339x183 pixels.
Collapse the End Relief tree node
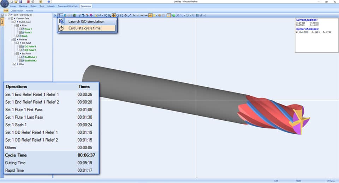[14, 53]
